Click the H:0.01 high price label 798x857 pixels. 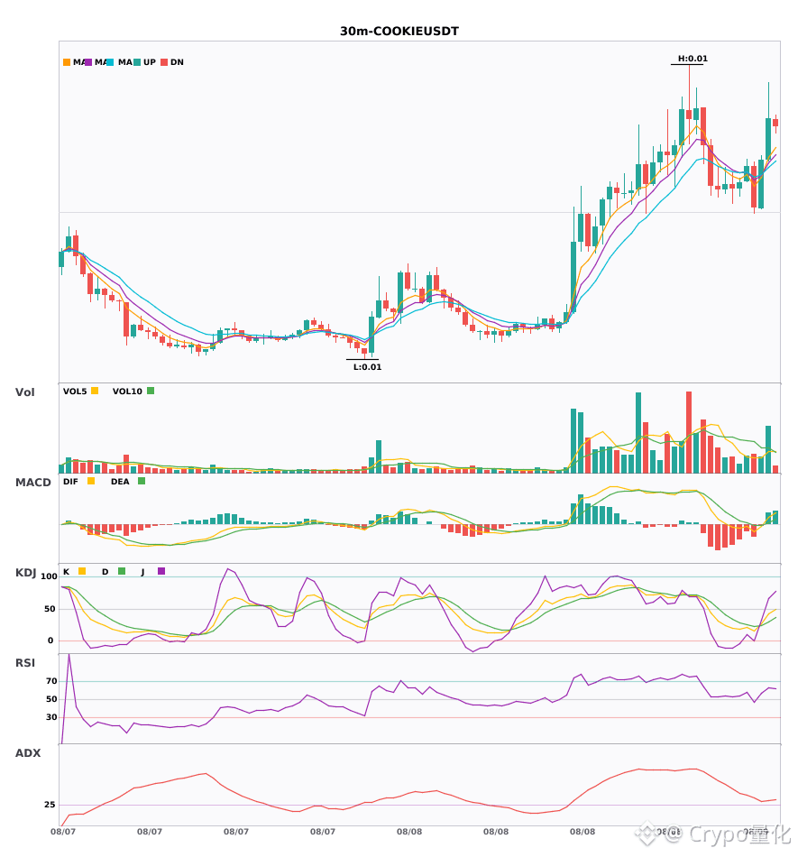(693, 59)
